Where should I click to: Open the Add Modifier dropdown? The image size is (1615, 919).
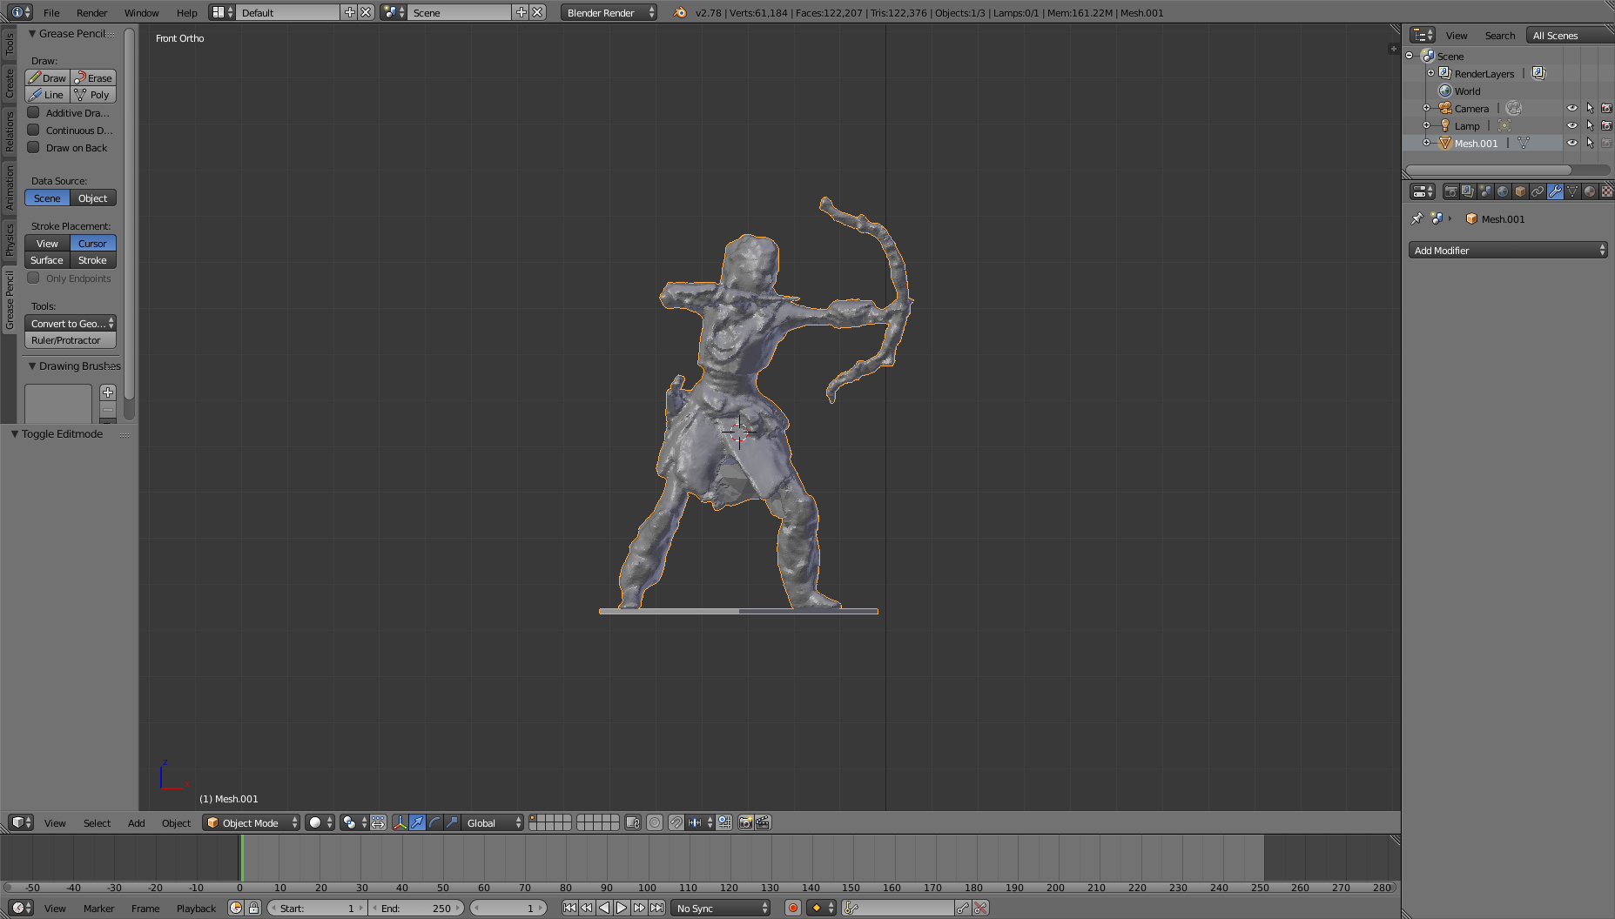point(1508,250)
